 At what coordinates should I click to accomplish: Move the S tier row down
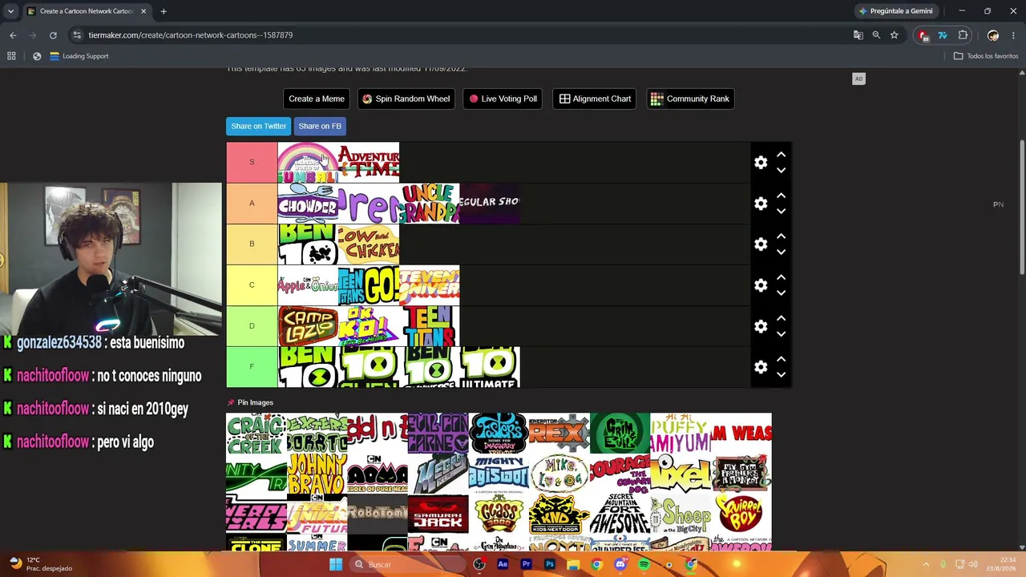(781, 171)
